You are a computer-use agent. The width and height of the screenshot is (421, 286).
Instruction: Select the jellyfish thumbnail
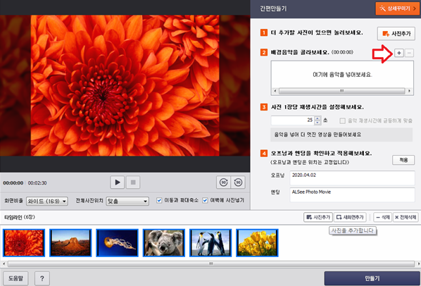click(118, 243)
